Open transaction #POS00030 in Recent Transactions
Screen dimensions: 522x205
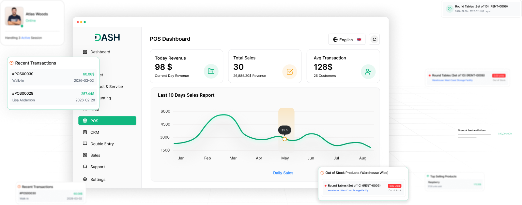coord(53,77)
